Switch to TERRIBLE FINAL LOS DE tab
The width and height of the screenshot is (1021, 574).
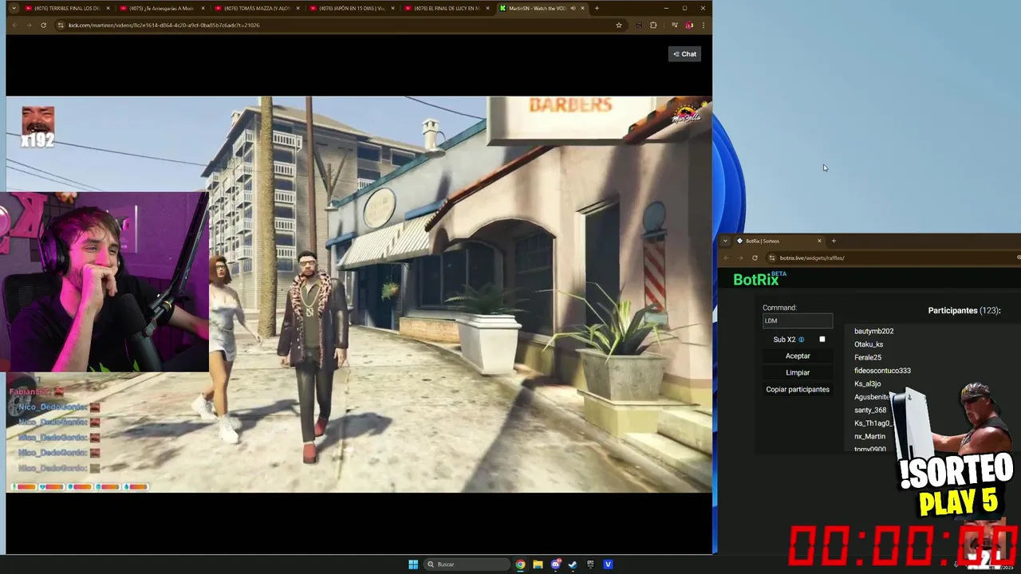[68, 8]
